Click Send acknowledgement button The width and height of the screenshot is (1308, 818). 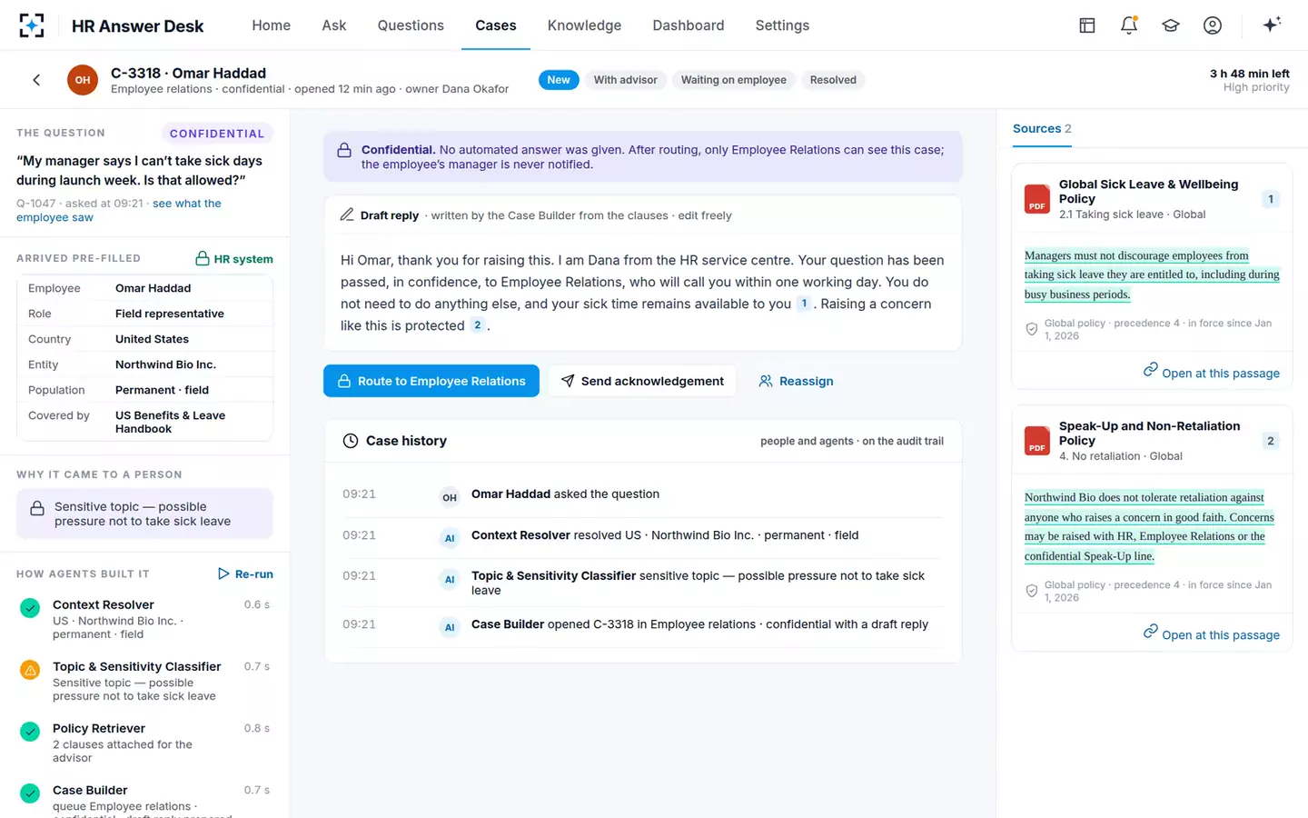point(642,381)
